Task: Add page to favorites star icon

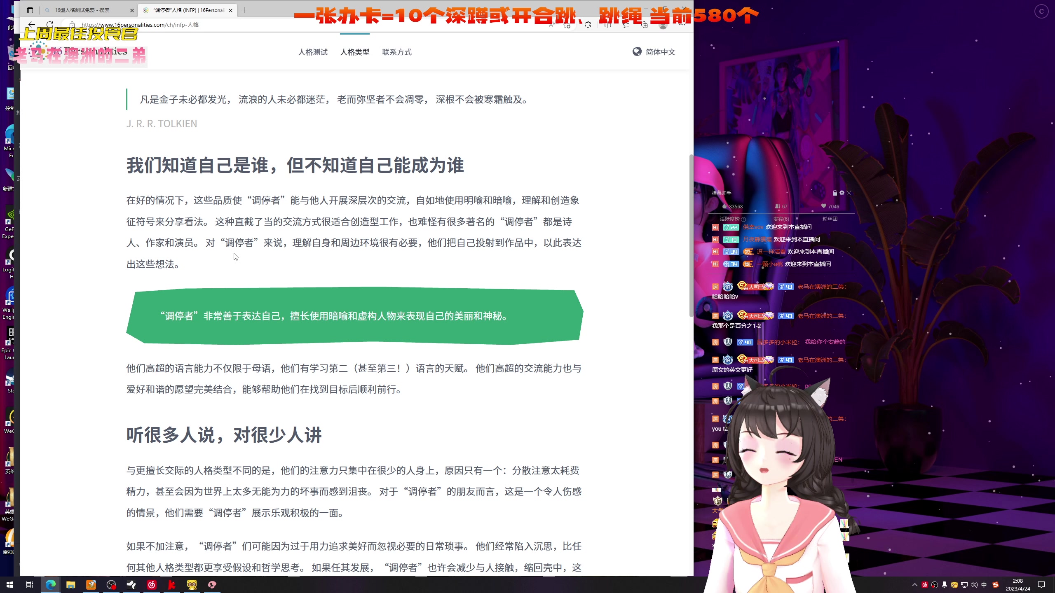Action: (x=567, y=25)
